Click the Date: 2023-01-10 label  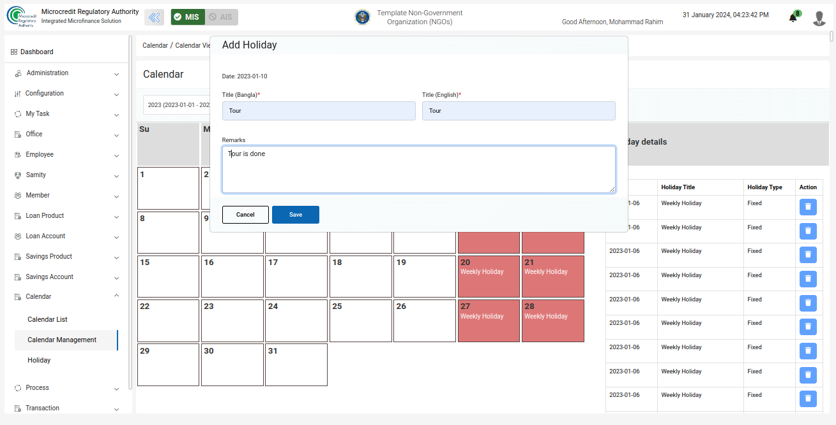[245, 76]
